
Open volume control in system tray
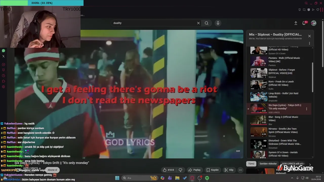[307, 178]
